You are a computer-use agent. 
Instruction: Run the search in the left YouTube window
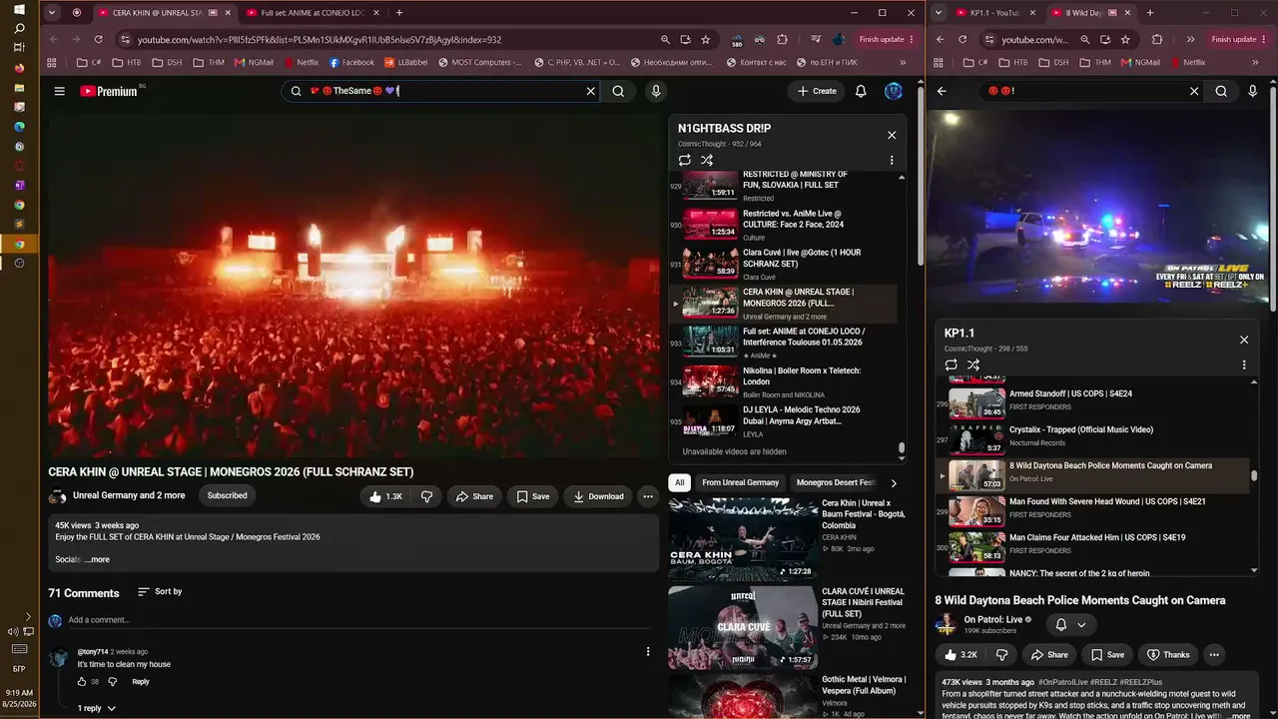pos(618,91)
